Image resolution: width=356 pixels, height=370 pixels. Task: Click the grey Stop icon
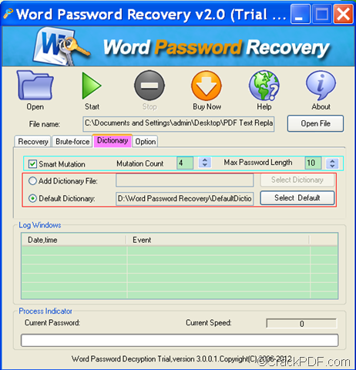click(x=149, y=86)
